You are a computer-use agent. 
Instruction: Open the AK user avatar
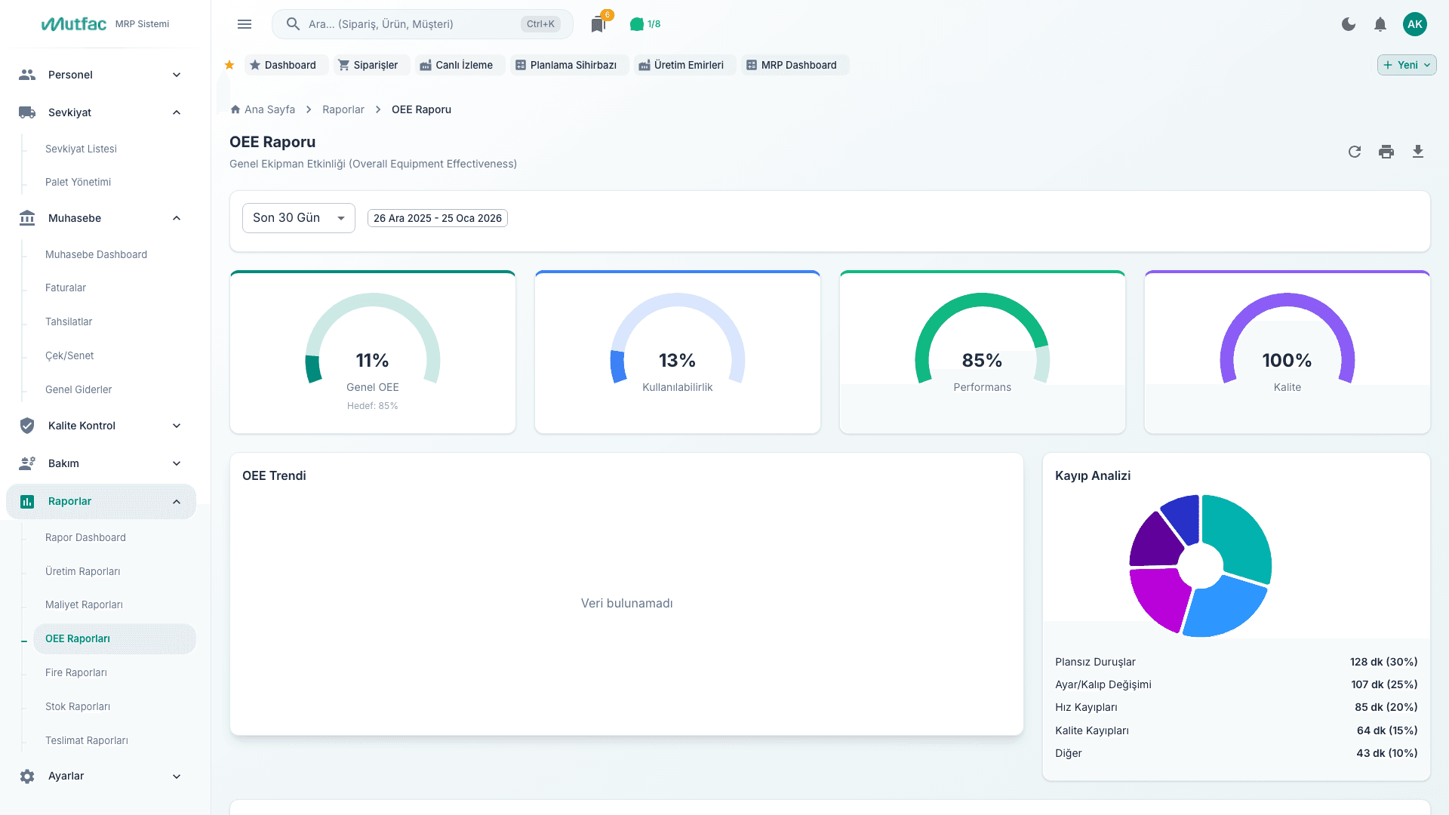(x=1415, y=24)
